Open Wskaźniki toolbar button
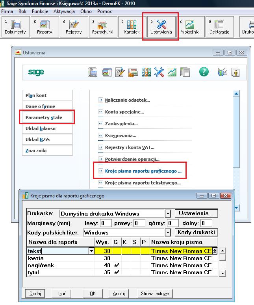The image size is (254, 305). (x=190, y=27)
